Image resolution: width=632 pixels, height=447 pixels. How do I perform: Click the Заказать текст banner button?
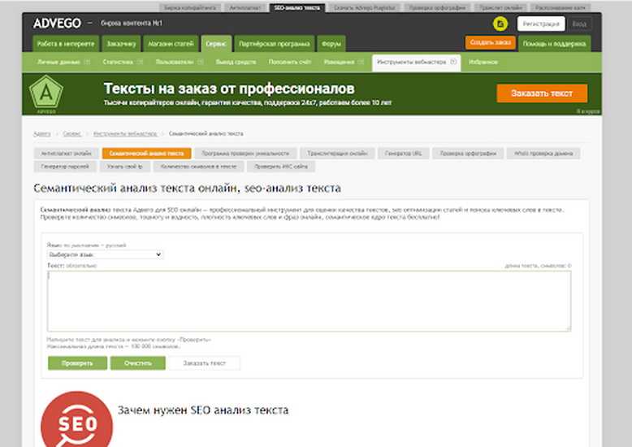click(x=542, y=93)
